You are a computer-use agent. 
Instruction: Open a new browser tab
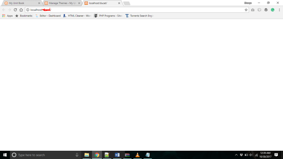tap(127, 3)
